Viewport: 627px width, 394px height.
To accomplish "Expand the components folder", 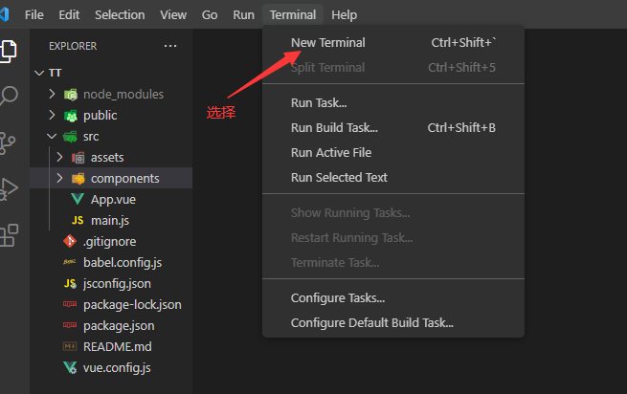I will coord(124,178).
